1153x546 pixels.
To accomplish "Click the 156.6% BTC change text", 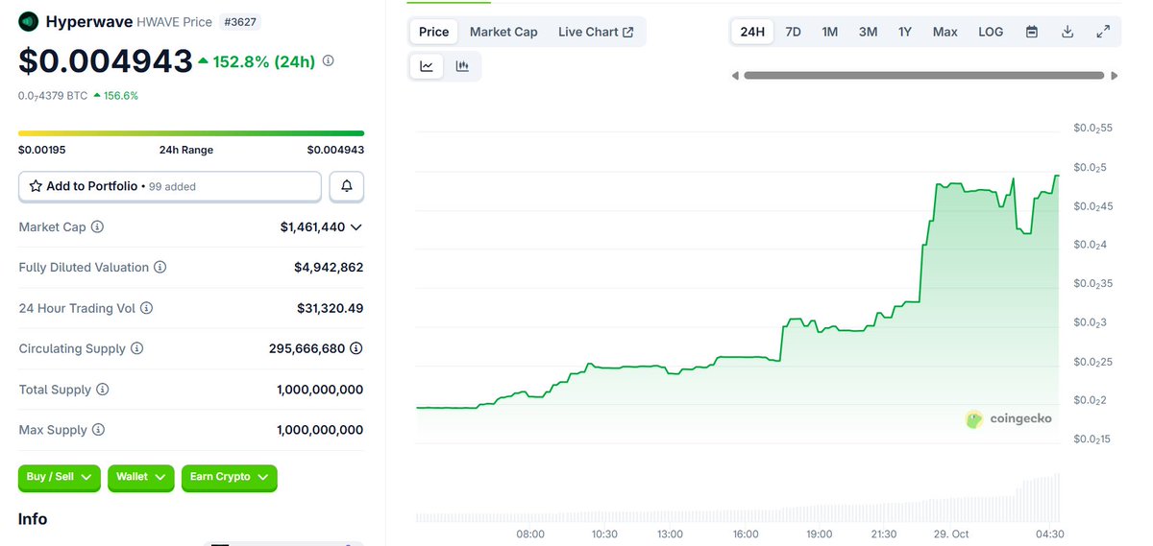I will [121, 95].
